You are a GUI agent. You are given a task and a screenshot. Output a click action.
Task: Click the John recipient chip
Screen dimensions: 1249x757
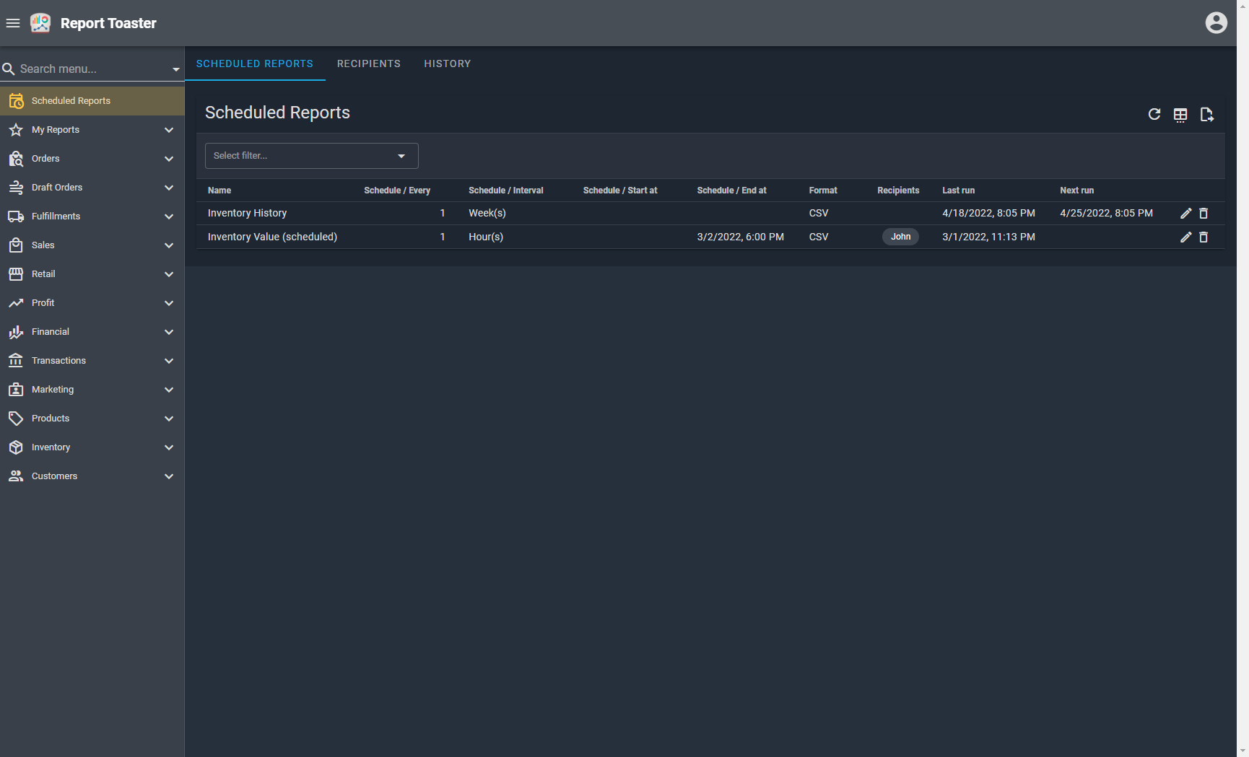tap(900, 237)
